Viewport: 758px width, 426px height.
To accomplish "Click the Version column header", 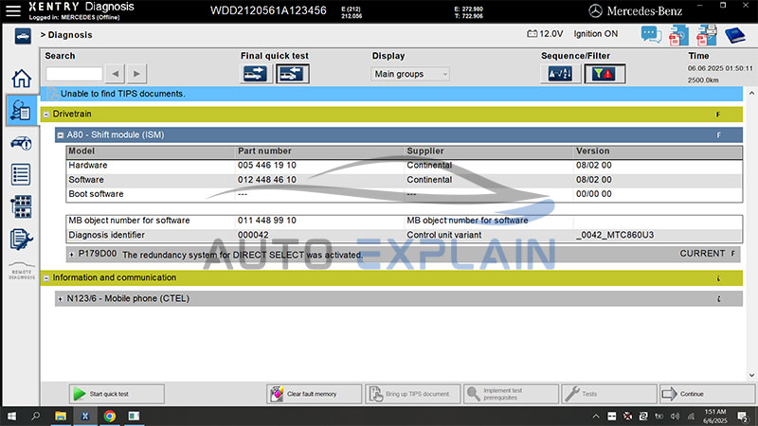I will pos(593,151).
